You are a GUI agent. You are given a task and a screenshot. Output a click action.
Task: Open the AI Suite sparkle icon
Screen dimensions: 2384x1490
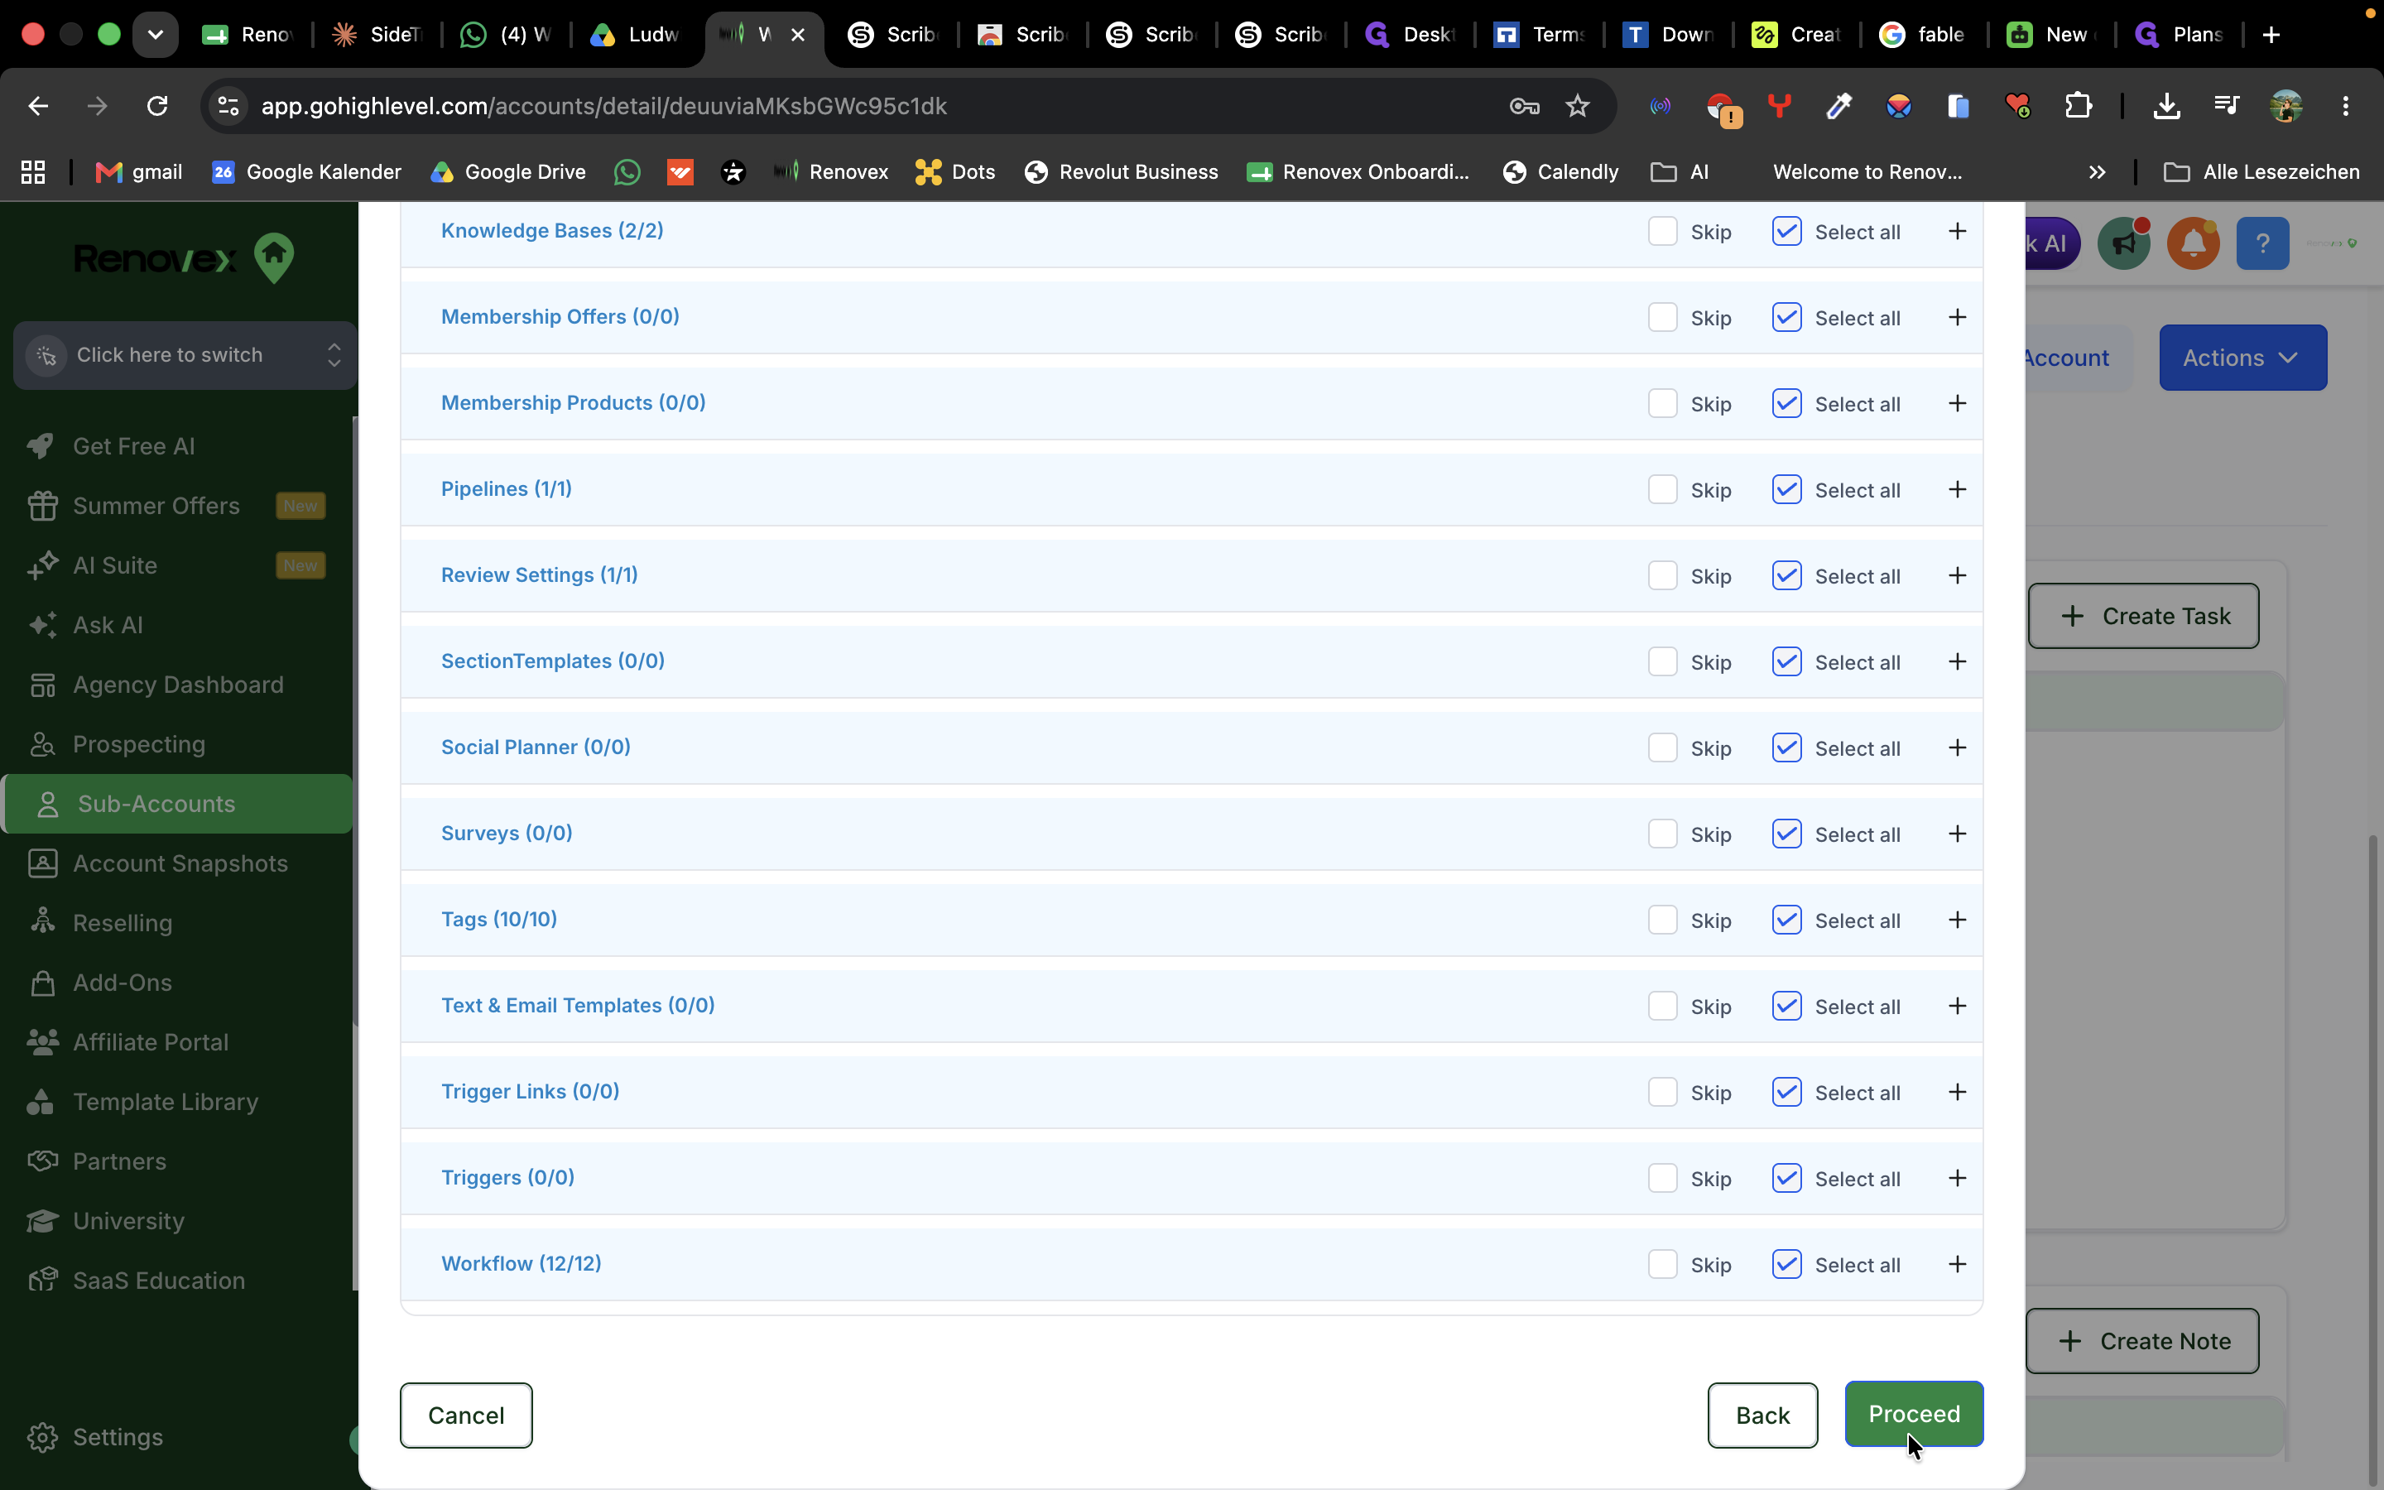click(41, 565)
